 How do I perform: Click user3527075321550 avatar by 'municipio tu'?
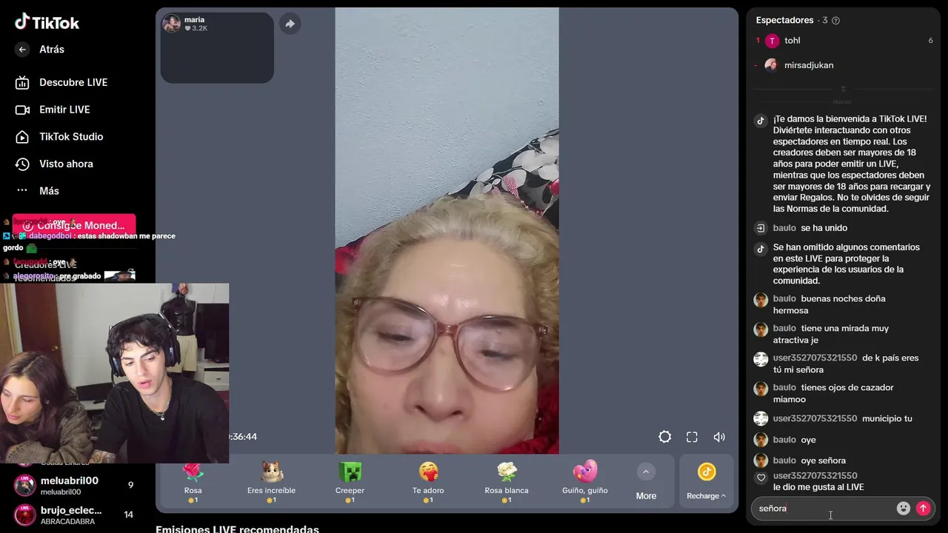(761, 419)
